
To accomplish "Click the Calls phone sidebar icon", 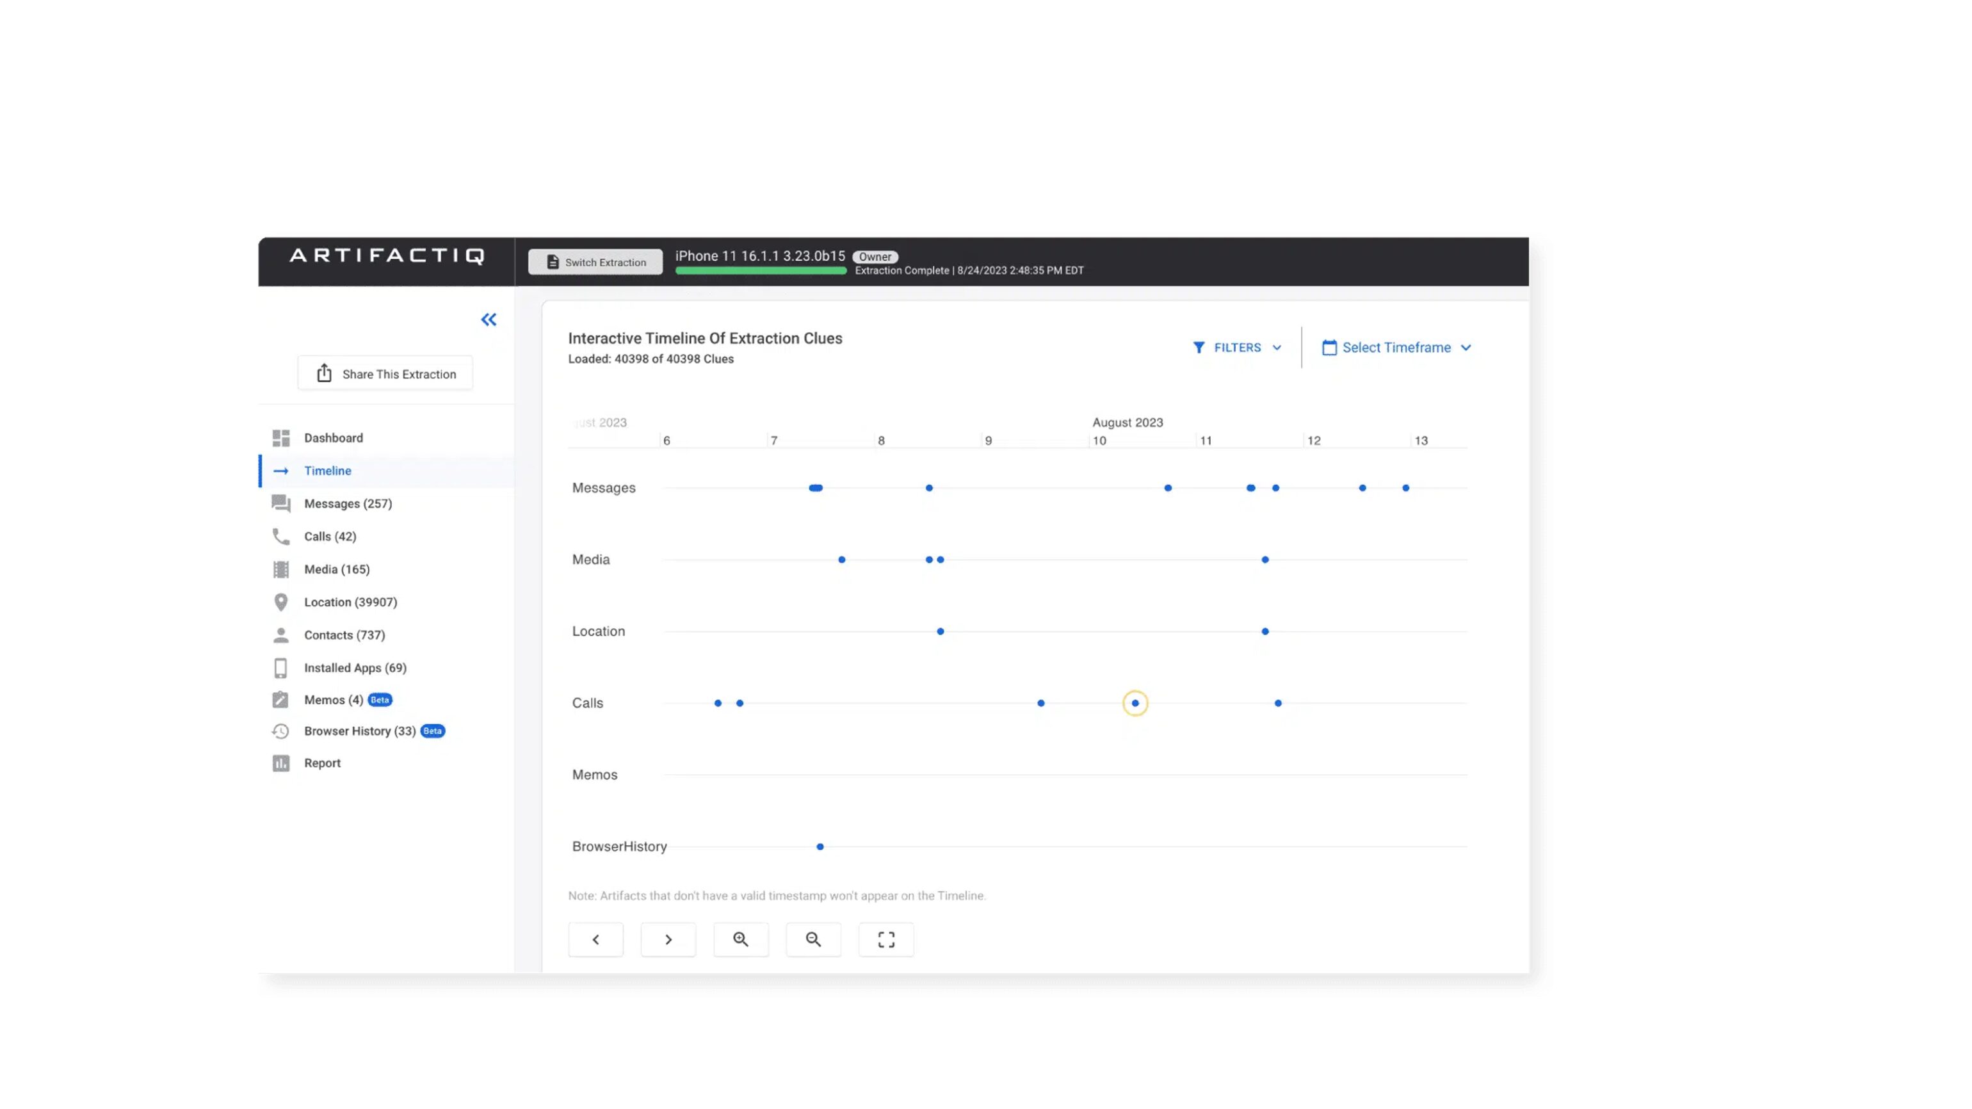I will tap(281, 537).
